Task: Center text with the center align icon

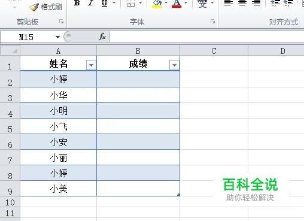Action: tap(242, 3)
